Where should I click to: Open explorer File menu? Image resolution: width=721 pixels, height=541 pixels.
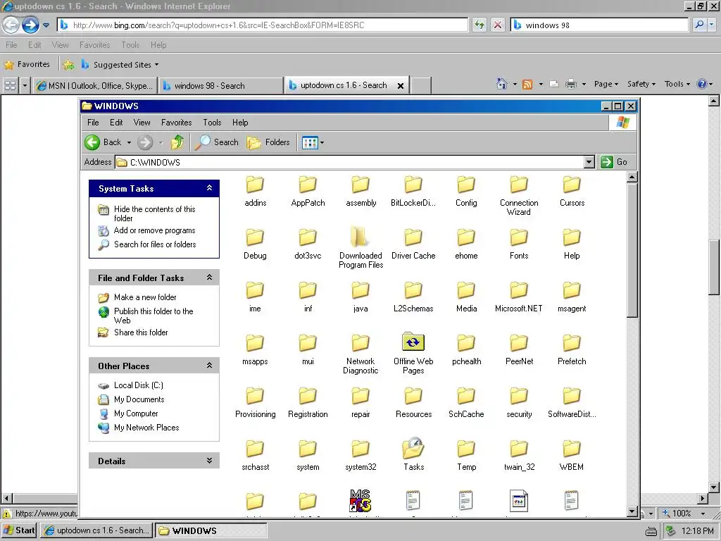pos(93,123)
